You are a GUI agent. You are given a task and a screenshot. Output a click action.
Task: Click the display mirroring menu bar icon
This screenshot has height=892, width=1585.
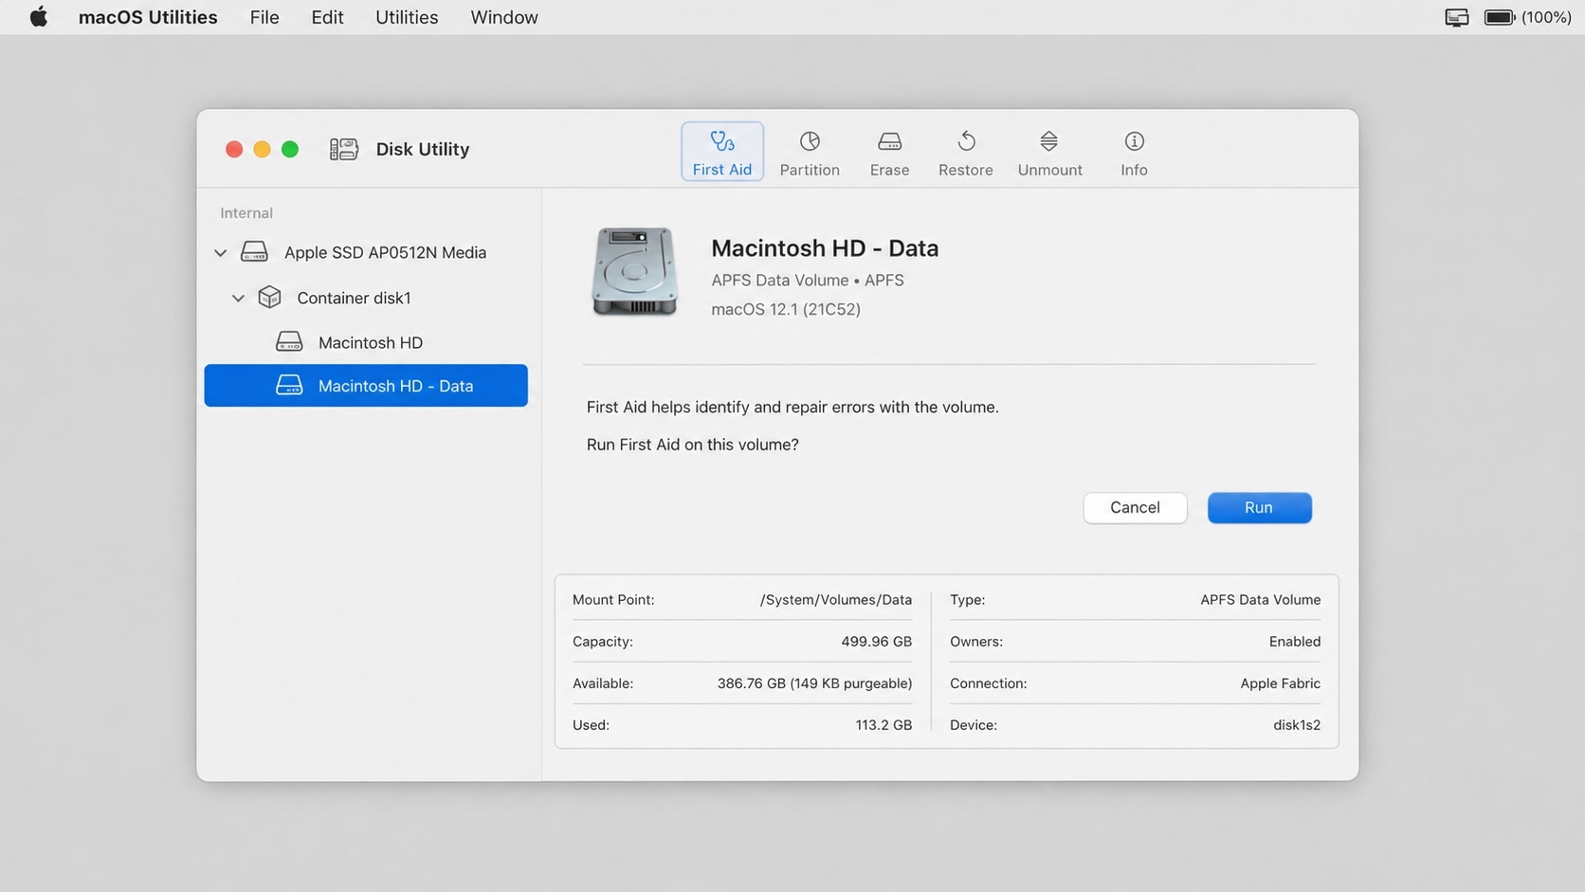click(1457, 17)
